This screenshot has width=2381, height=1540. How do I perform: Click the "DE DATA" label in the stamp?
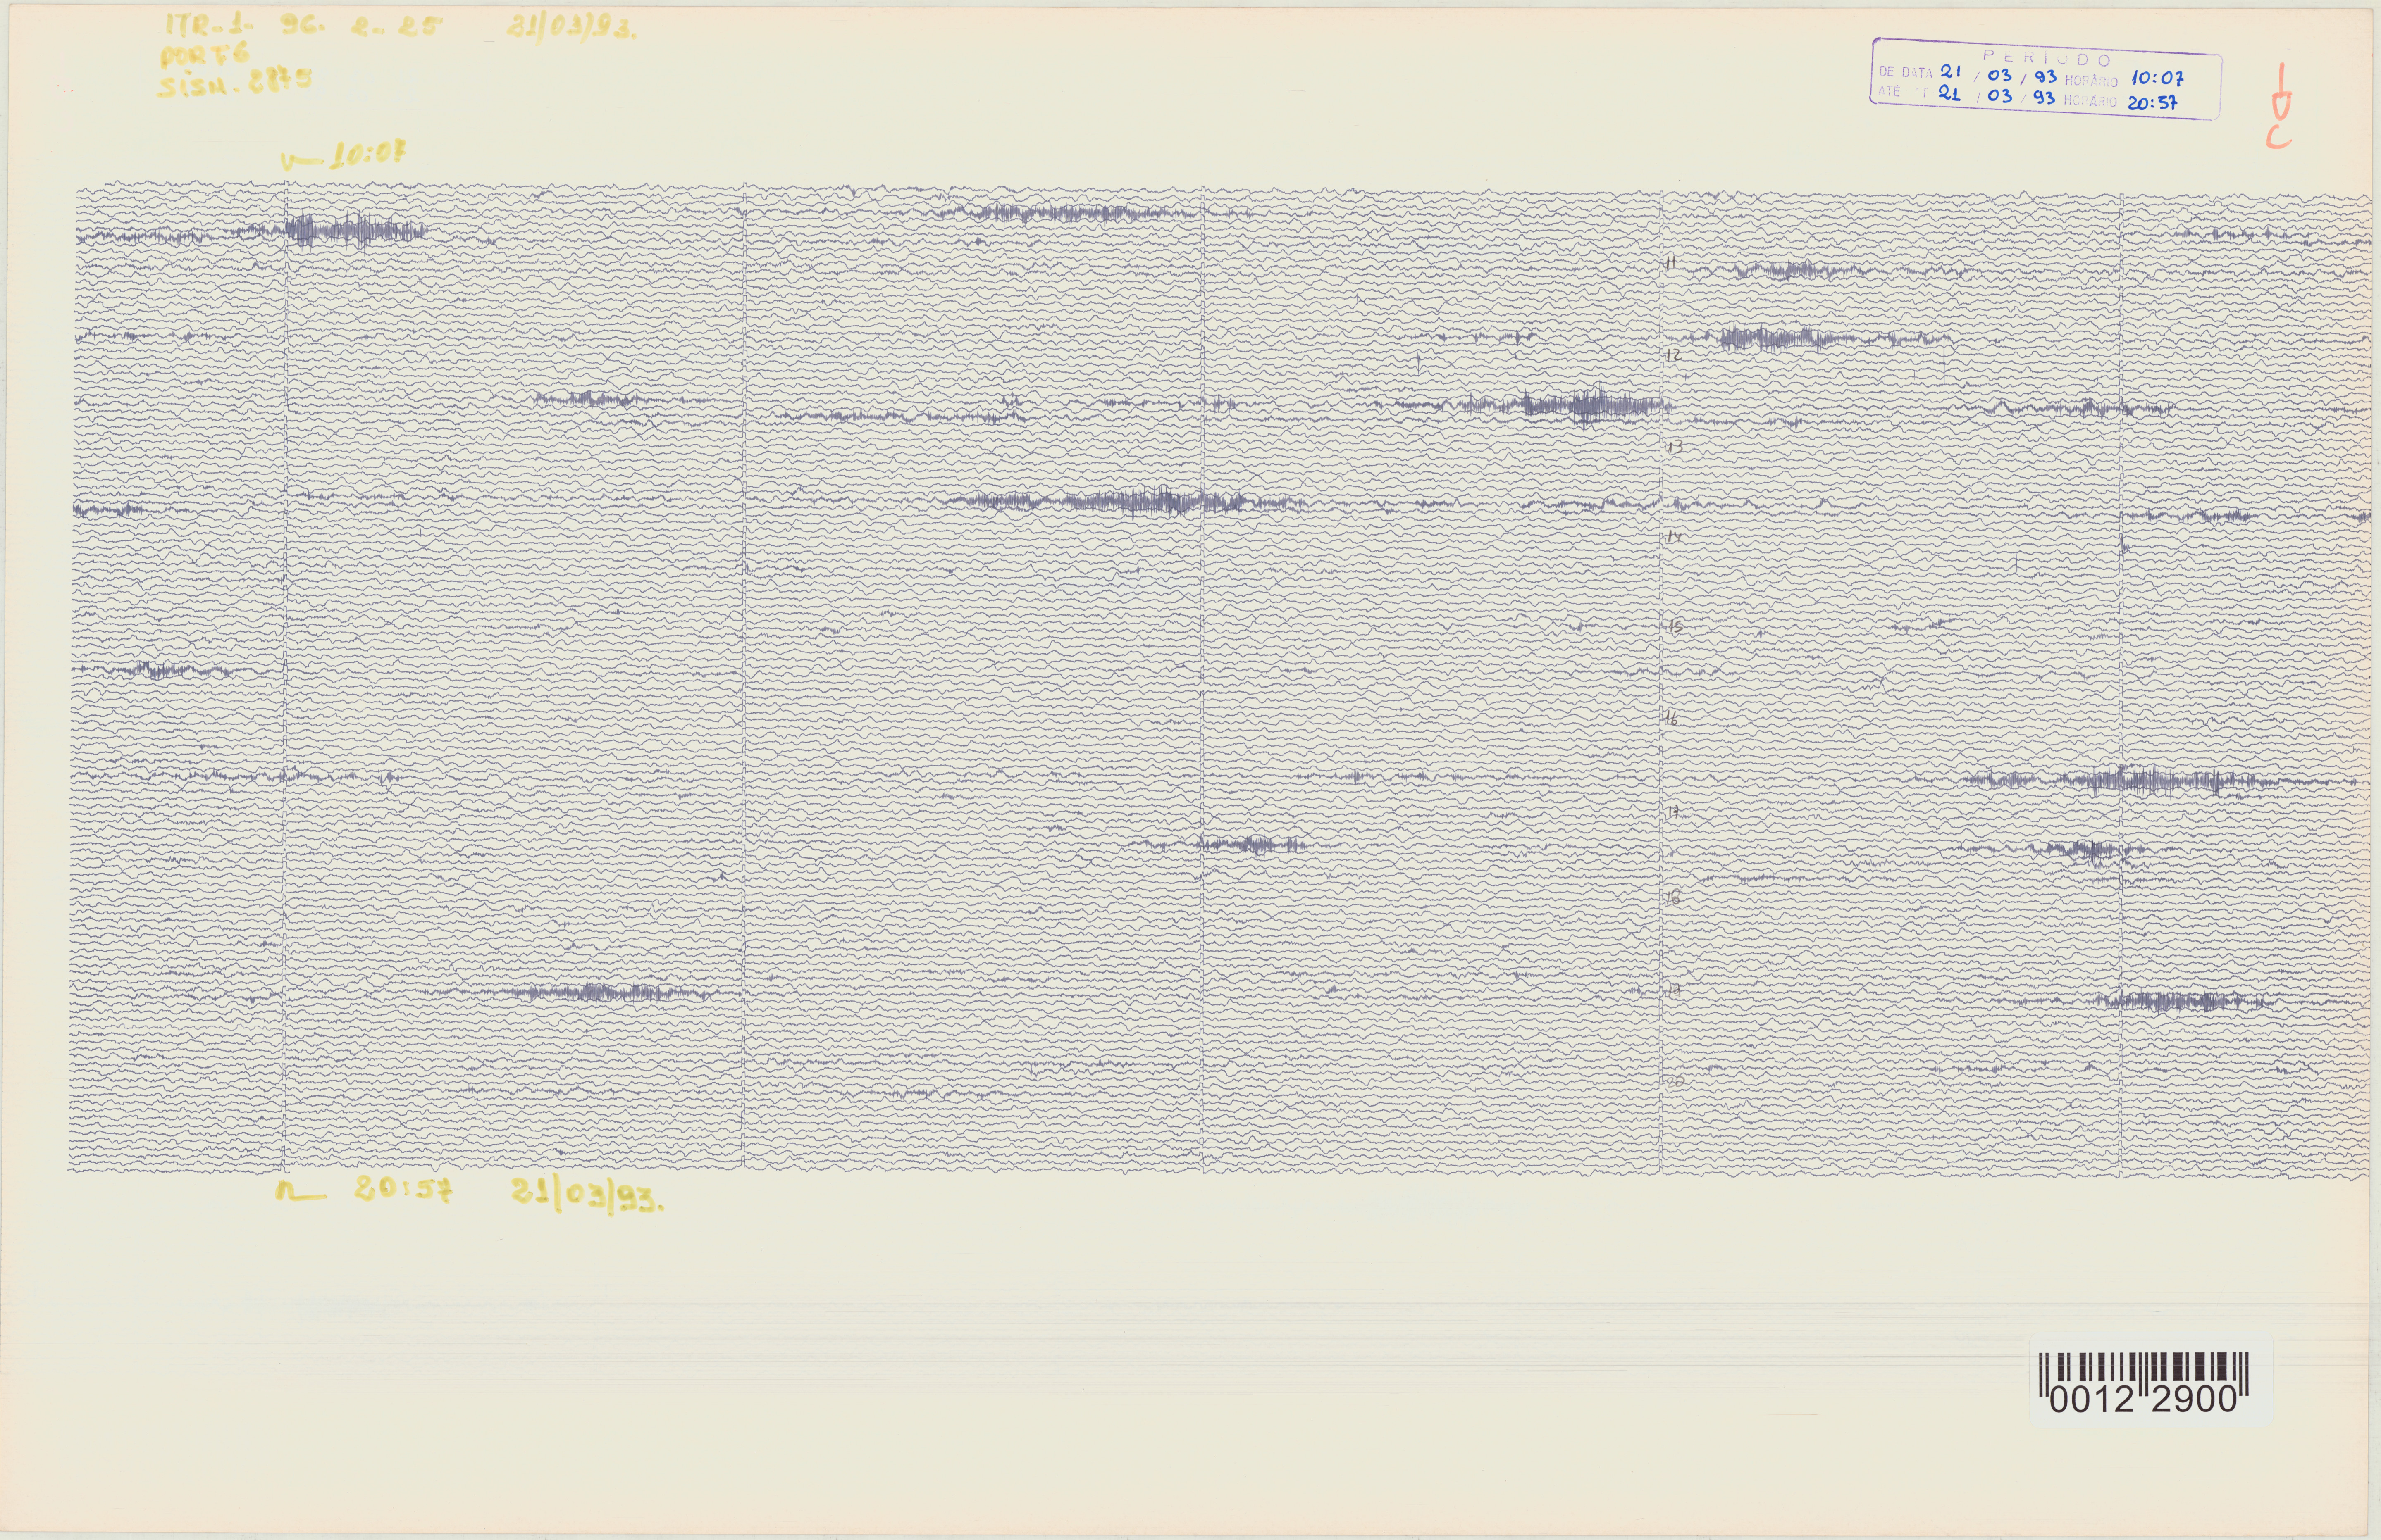click(x=1906, y=72)
